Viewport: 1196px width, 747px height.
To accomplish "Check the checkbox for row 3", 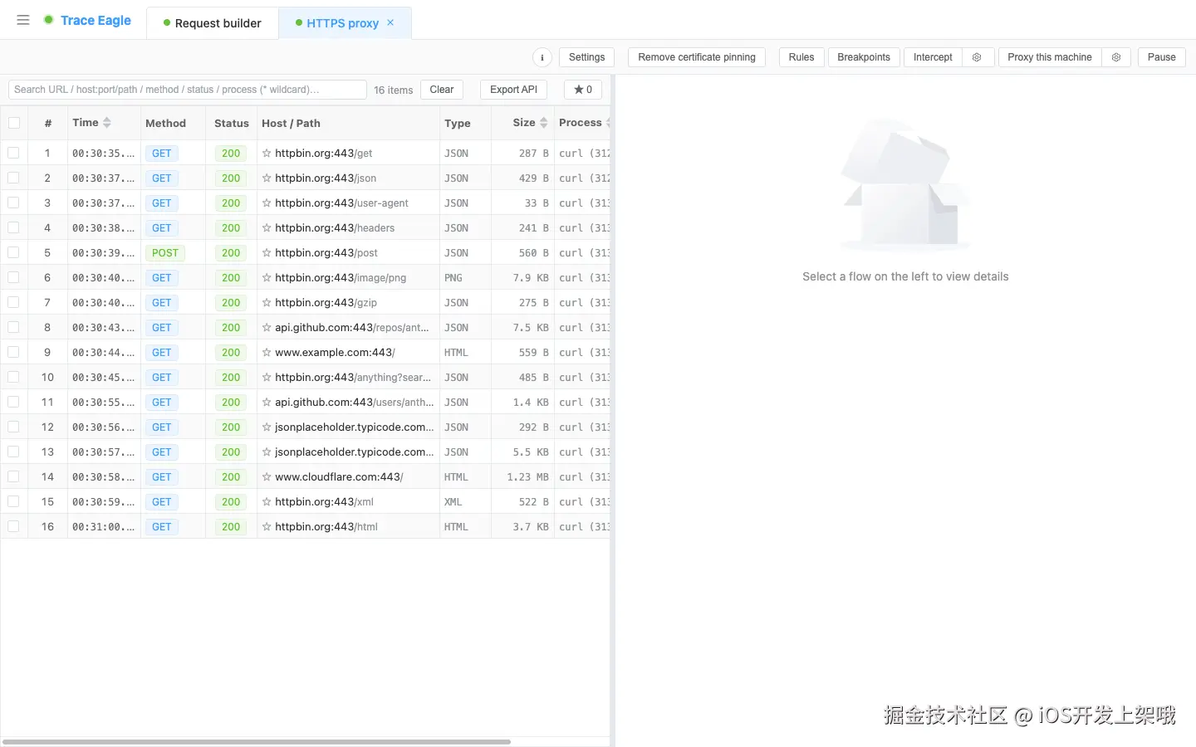I will [x=14, y=203].
